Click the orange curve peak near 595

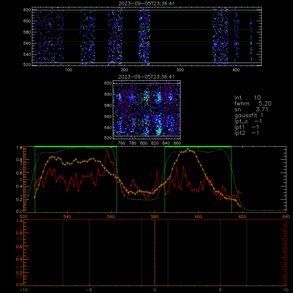click(x=188, y=149)
